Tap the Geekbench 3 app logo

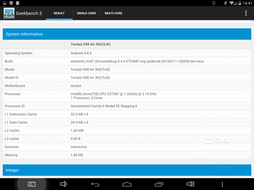9,13
